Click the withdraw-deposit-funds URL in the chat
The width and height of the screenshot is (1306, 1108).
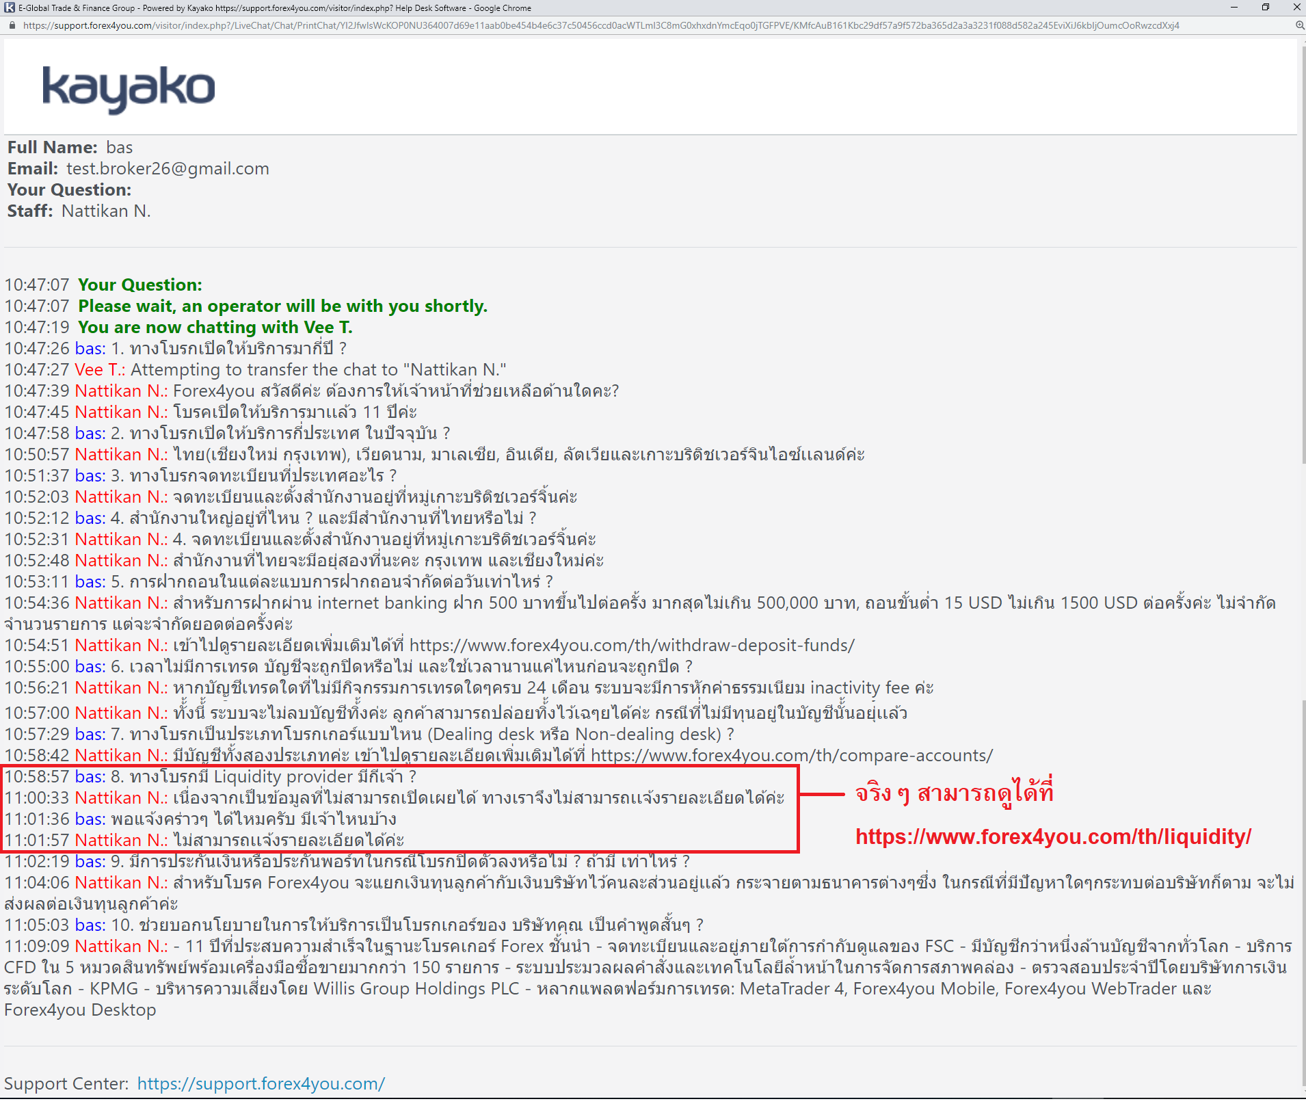(632, 645)
